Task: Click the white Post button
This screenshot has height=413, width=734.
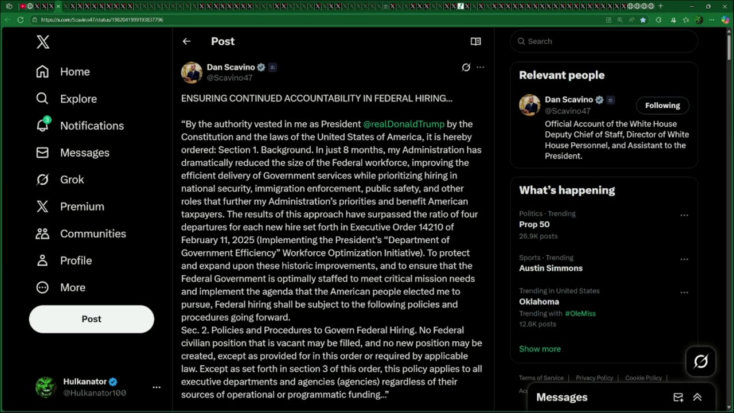Action: pos(92,319)
